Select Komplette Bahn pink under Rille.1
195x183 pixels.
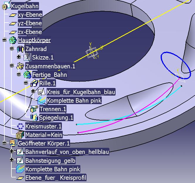point(74,100)
